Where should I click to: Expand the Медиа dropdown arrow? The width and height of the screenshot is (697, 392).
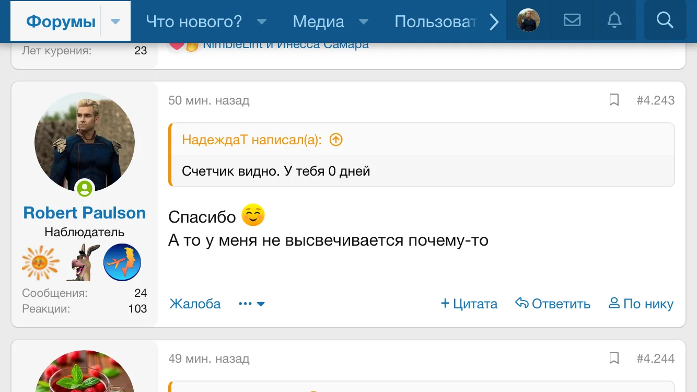[x=364, y=21]
